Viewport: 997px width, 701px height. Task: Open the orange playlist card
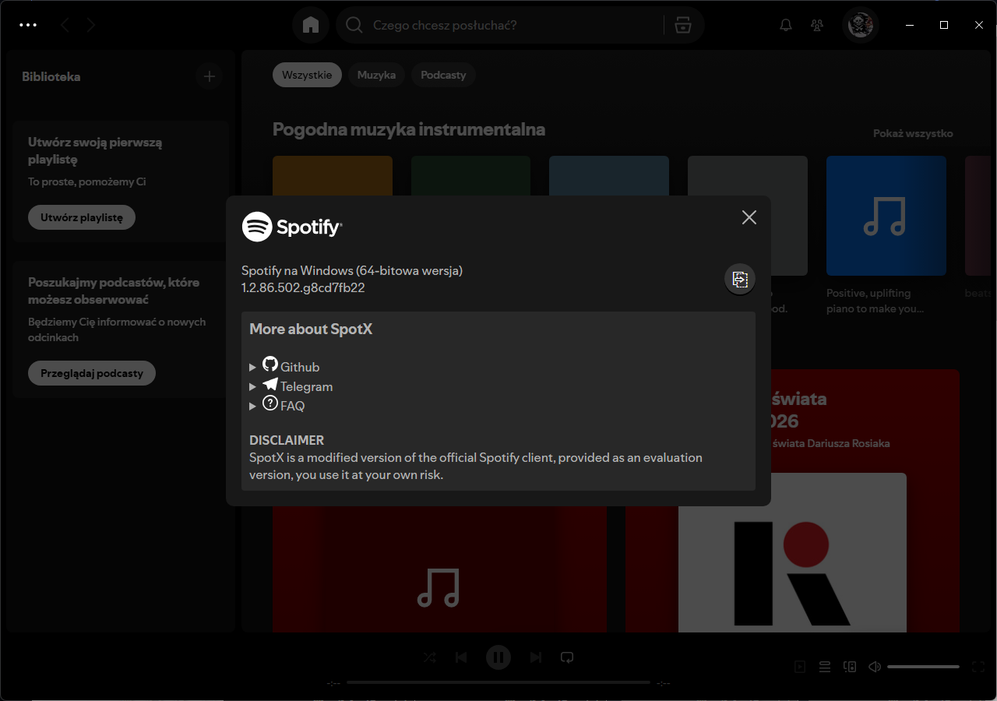pos(333,175)
